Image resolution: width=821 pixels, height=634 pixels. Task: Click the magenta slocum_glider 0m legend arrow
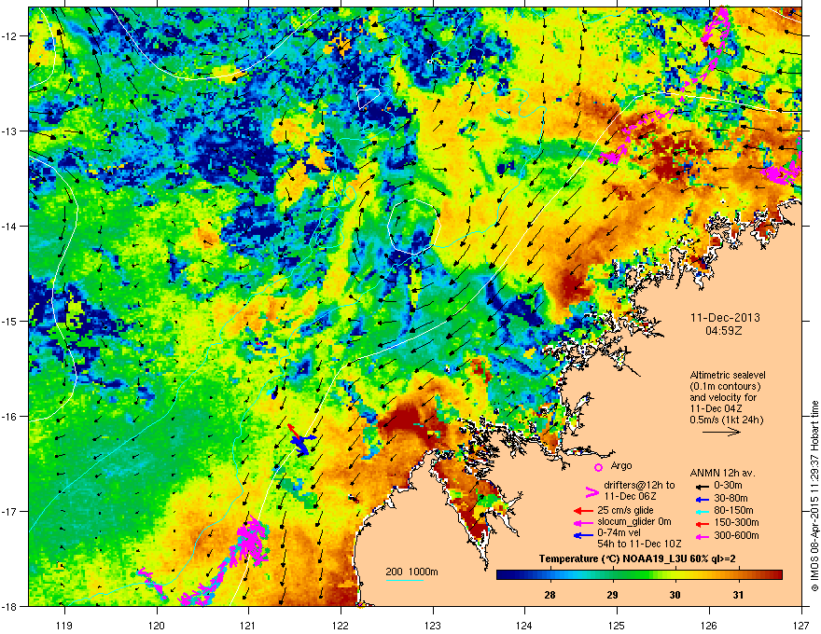[x=583, y=522]
